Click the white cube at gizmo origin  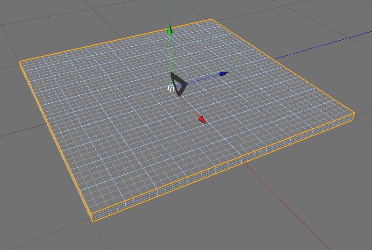(171, 88)
